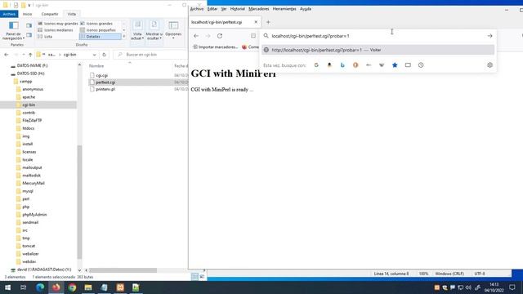Open the Archivo tab in Explorer

(x=9, y=14)
